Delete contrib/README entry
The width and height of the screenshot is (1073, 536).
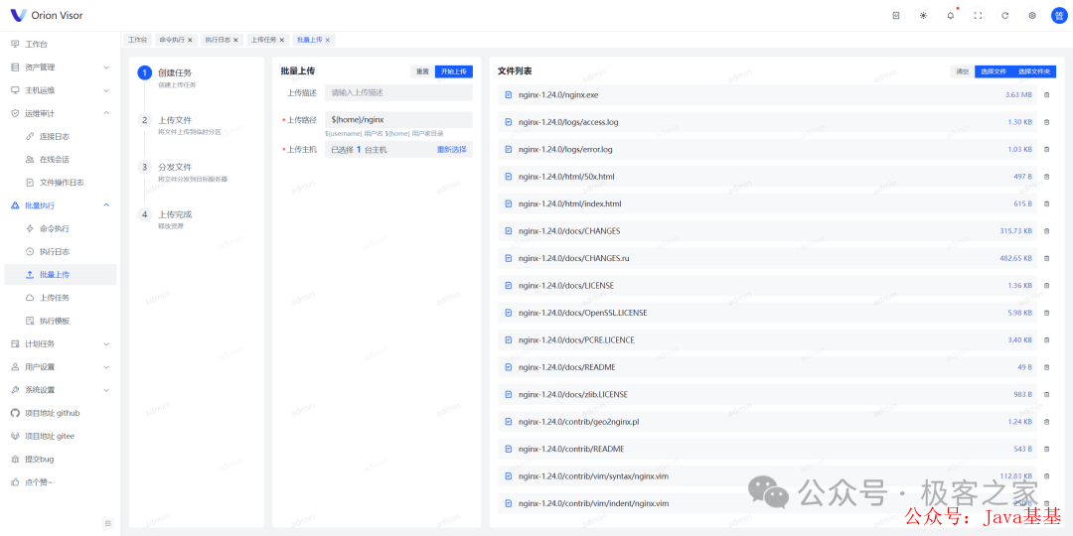coord(1046,450)
